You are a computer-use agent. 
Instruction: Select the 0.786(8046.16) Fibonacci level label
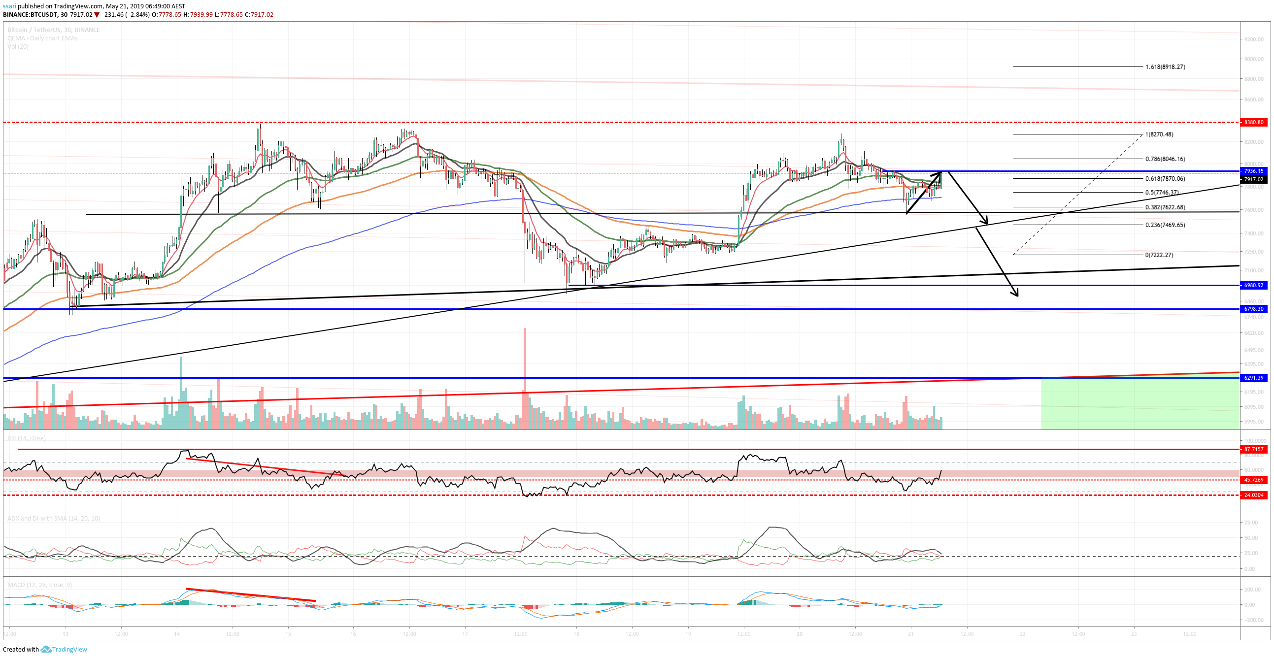1165,159
